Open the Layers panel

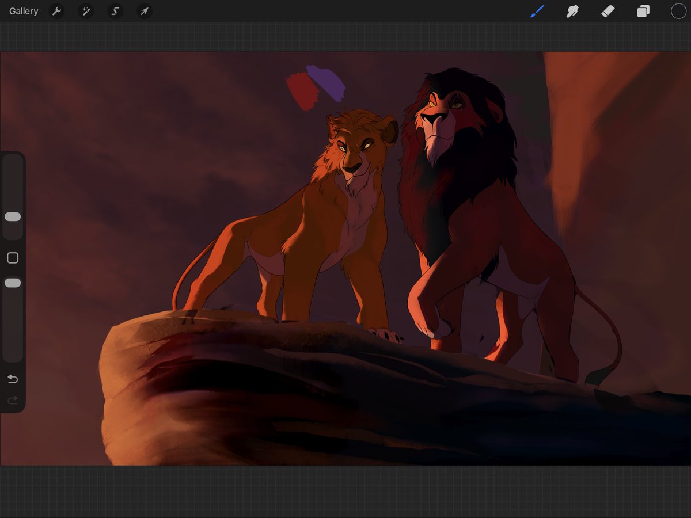point(643,11)
